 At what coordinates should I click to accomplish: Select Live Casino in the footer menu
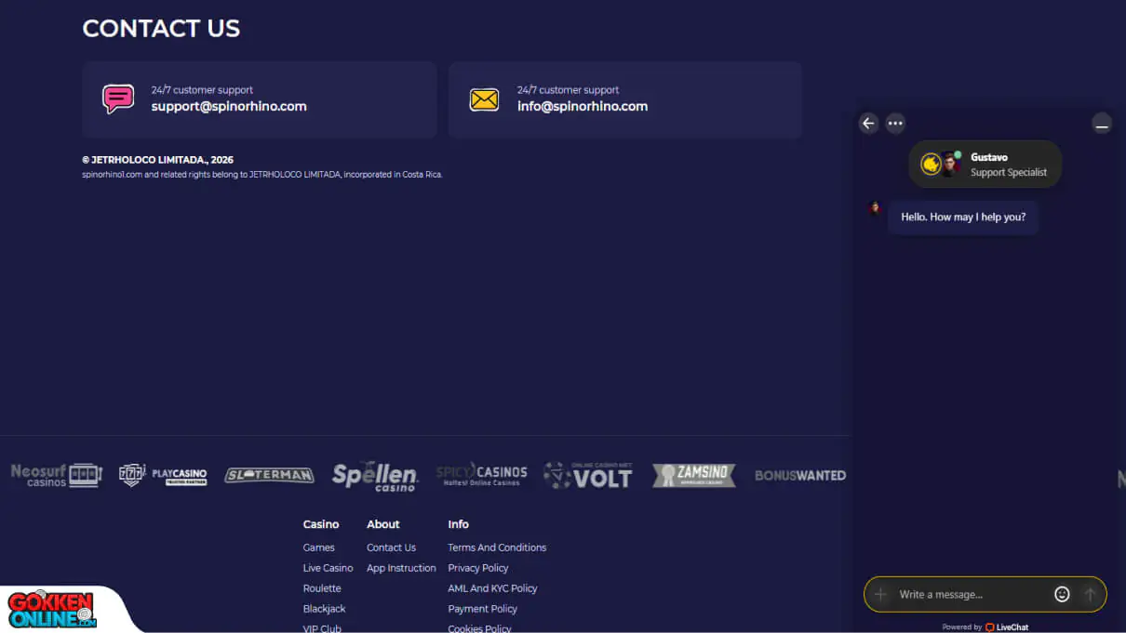(328, 568)
